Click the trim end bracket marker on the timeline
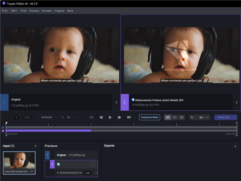This screenshot has height=181, width=241. click(236, 129)
